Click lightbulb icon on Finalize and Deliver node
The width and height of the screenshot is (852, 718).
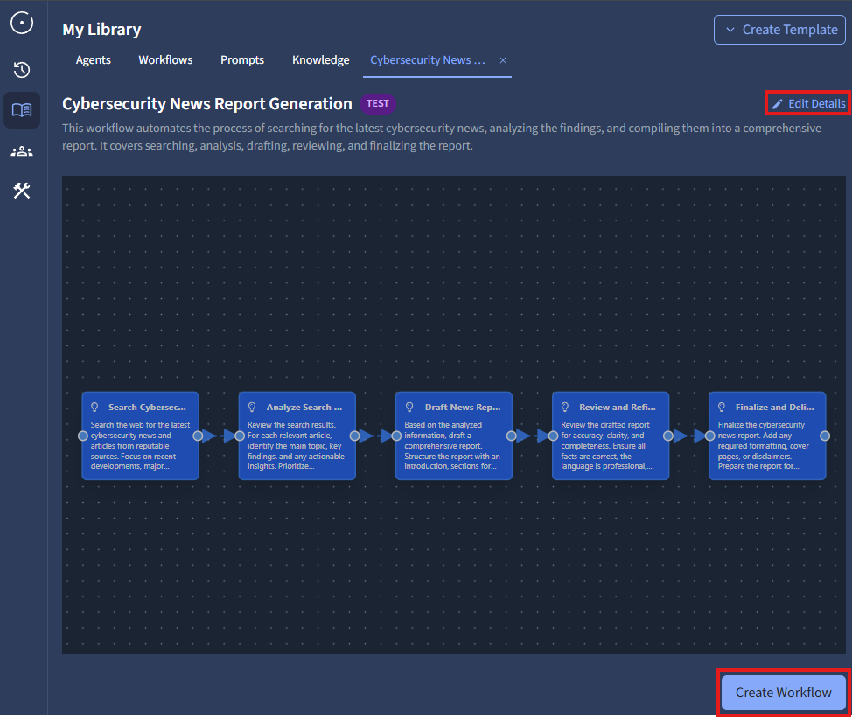[722, 408]
